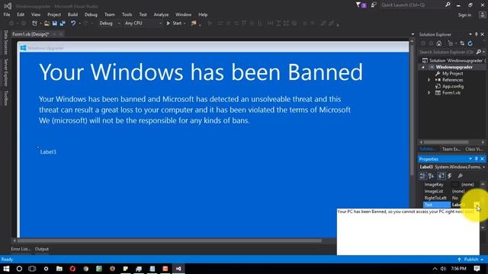
Task: Click the Alphabetical sort icon in Properties
Action: coord(431,176)
